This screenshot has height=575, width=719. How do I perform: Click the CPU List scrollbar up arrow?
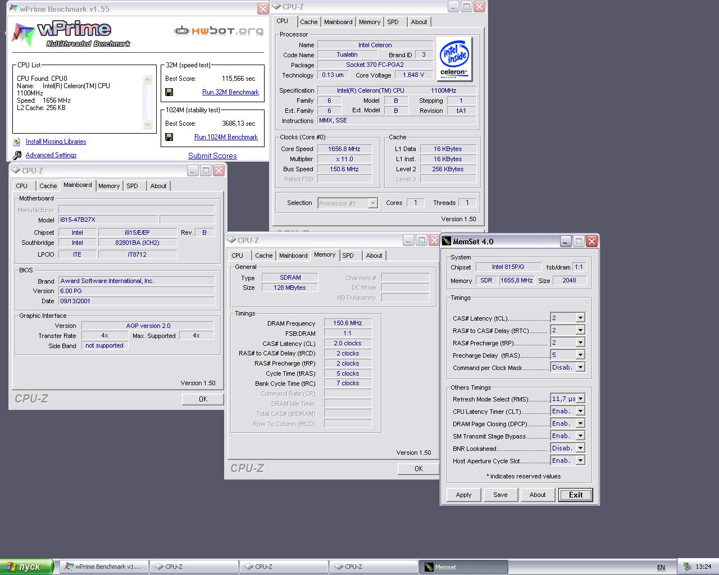click(148, 80)
